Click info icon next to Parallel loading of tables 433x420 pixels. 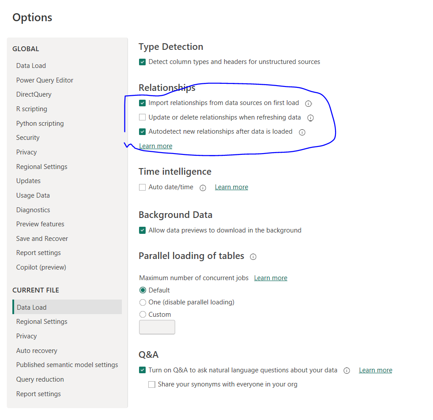coord(253,257)
